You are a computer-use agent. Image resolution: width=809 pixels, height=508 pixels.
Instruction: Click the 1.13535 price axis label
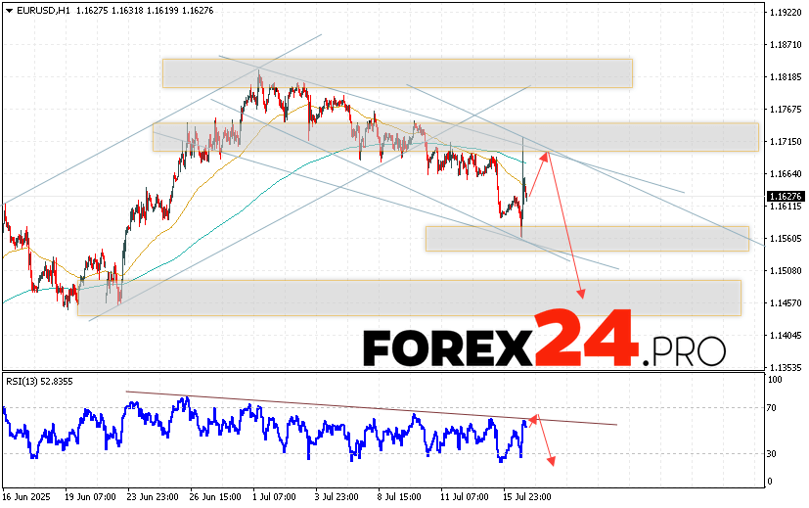[x=786, y=368]
